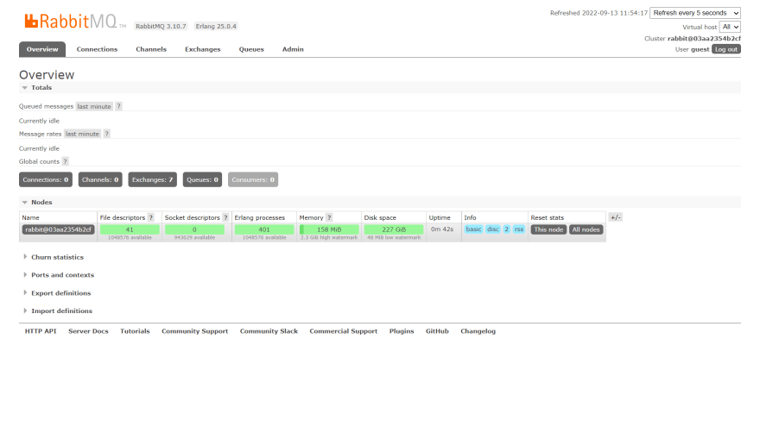Open the HTTP API link
Viewport: 760px width, 427px height.
tap(41, 331)
